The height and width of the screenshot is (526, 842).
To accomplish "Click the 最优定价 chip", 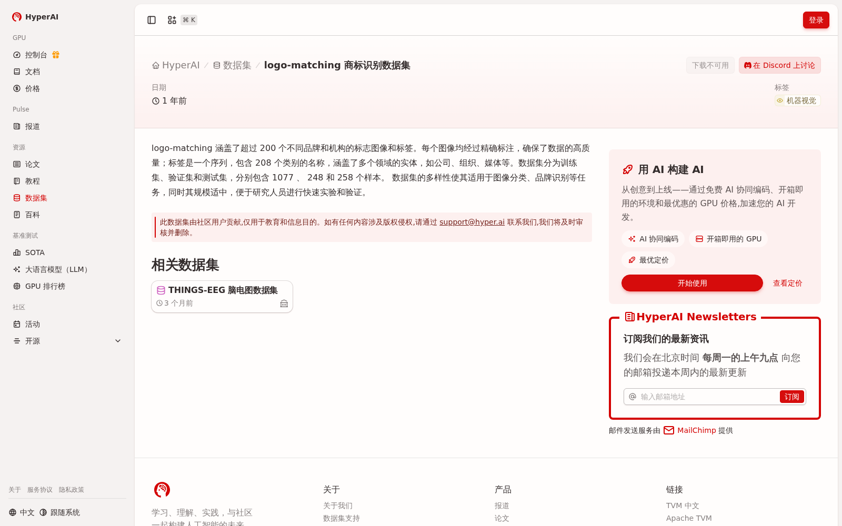I will click(648, 260).
